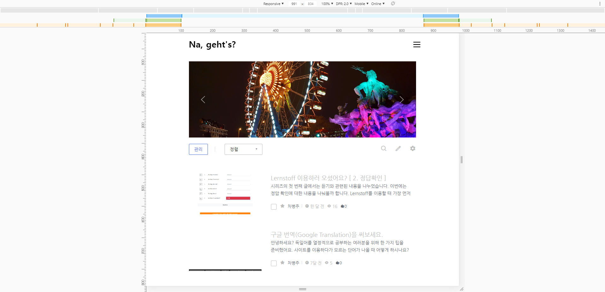Click the rotate device icon in toolbar
This screenshot has width=605, height=292.
(x=393, y=4)
